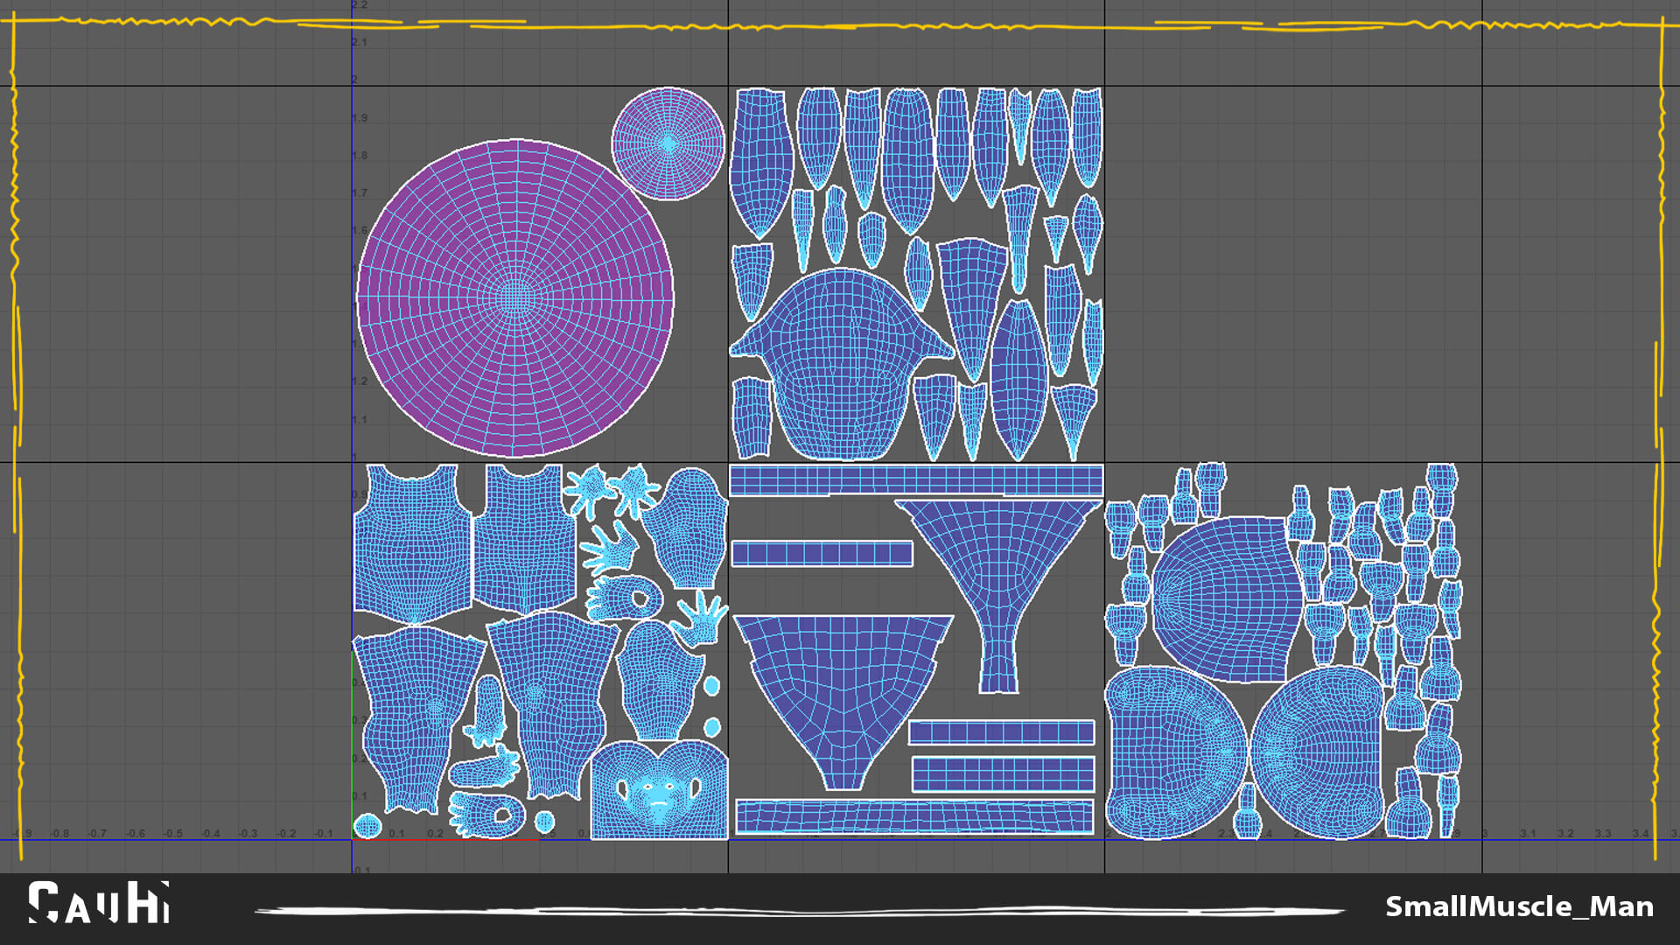
Task: Select the small purple circular UV shell
Action: tap(668, 143)
